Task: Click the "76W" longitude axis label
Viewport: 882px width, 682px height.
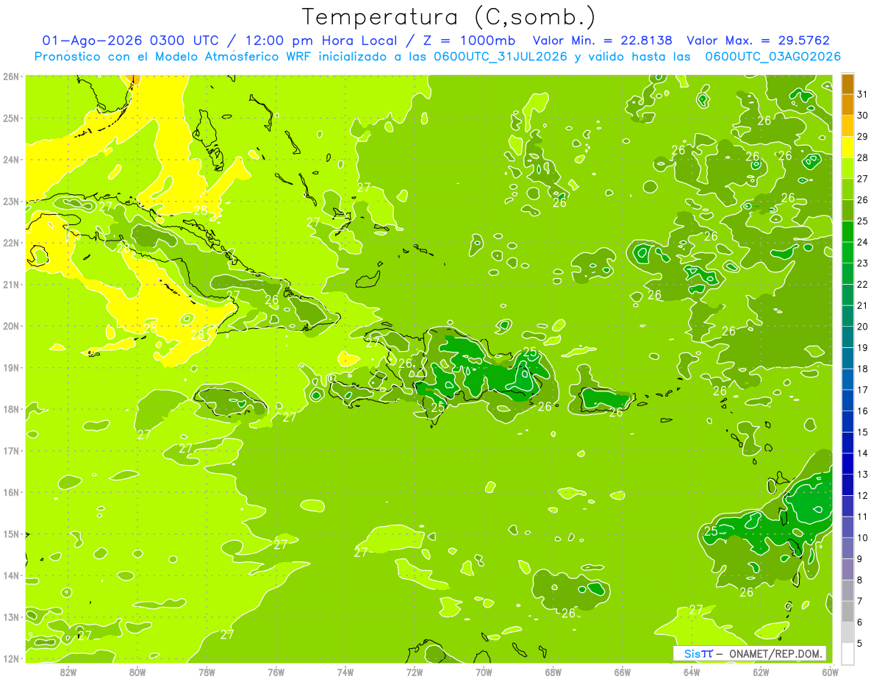Action: coord(276,672)
